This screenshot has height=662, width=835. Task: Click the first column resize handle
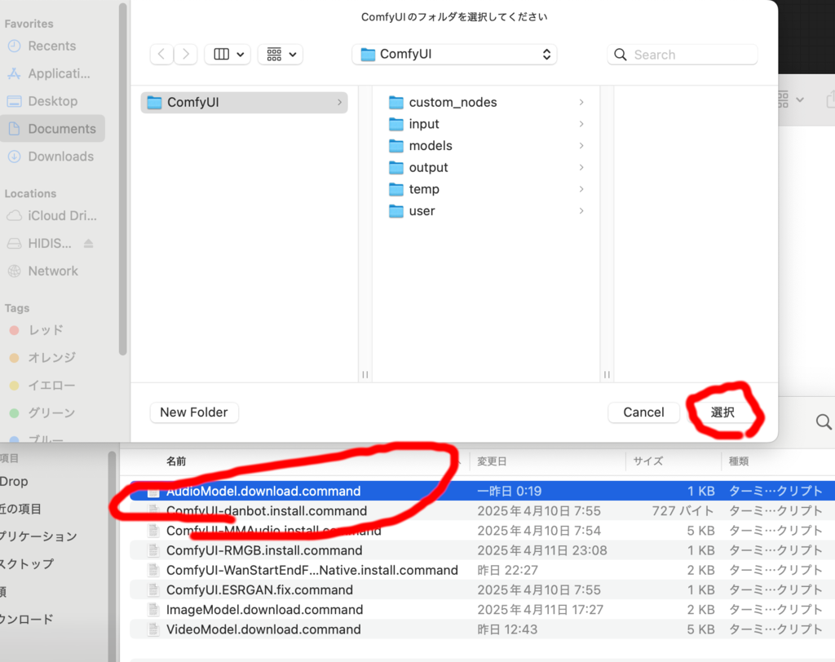click(x=364, y=374)
